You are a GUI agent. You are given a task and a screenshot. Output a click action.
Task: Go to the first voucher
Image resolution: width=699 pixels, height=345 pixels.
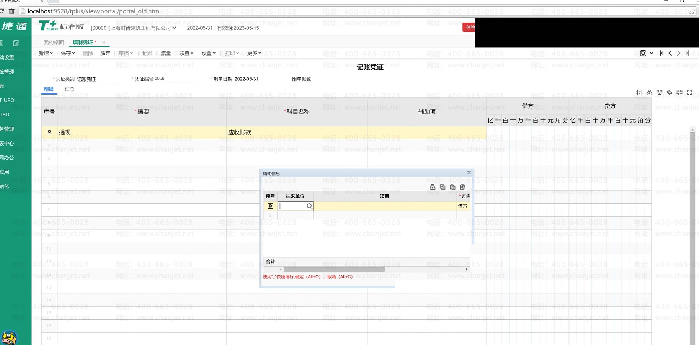click(x=661, y=53)
